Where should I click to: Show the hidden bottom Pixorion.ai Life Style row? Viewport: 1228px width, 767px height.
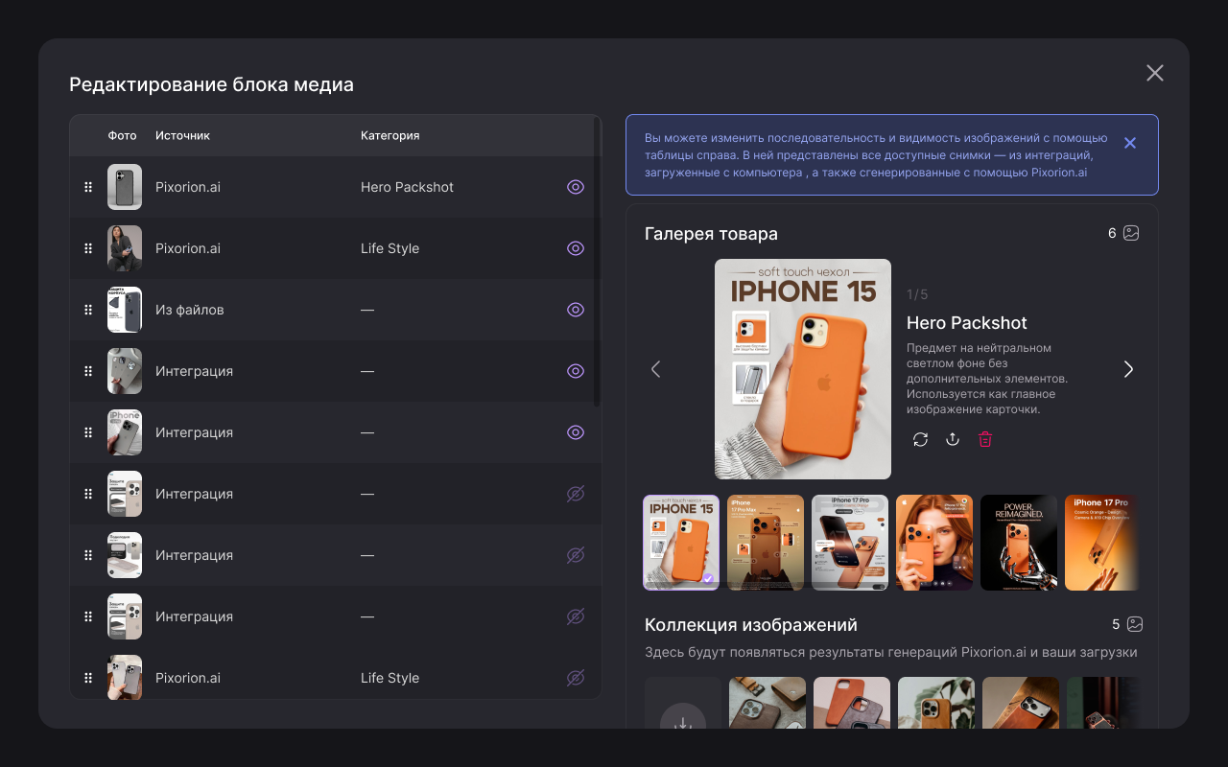576,678
